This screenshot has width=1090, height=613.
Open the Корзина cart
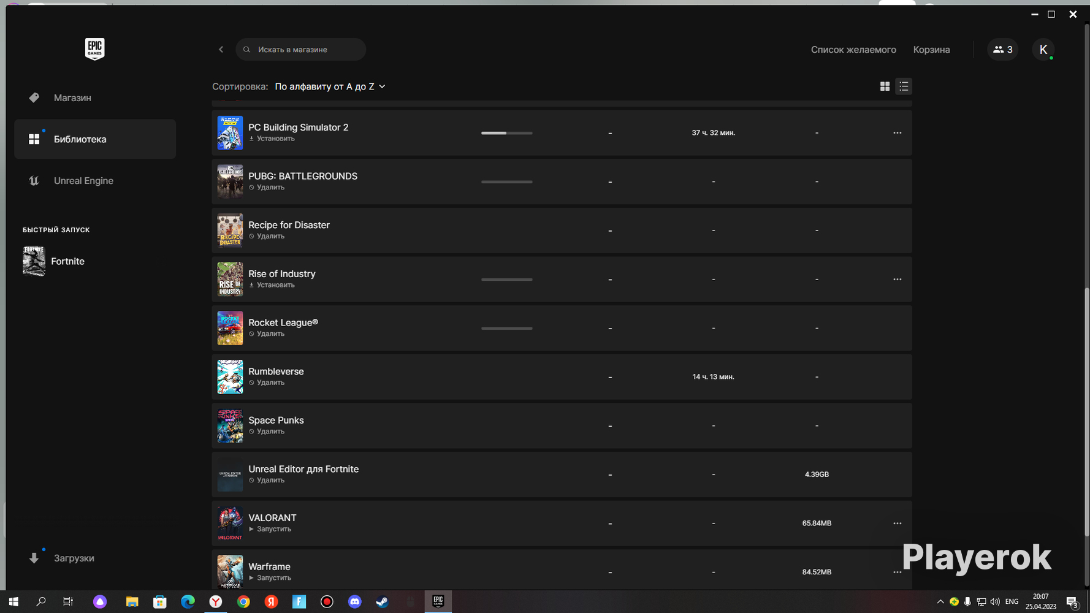coord(931,50)
